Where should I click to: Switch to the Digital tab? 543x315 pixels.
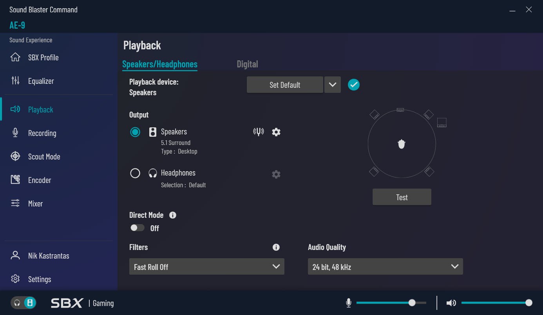pyautogui.click(x=247, y=64)
